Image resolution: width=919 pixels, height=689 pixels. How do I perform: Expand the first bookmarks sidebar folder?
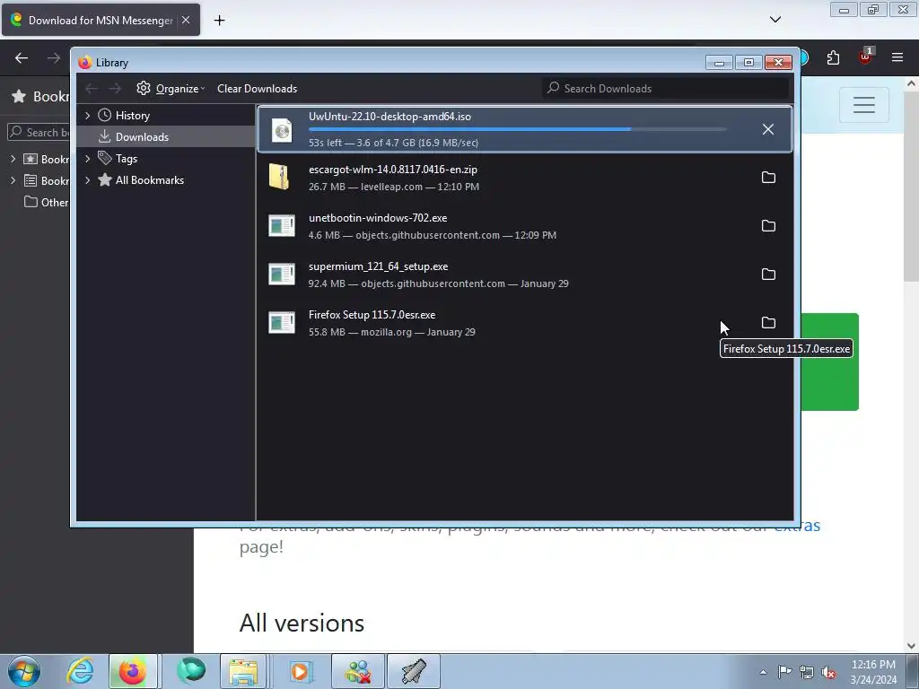coord(13,159)
